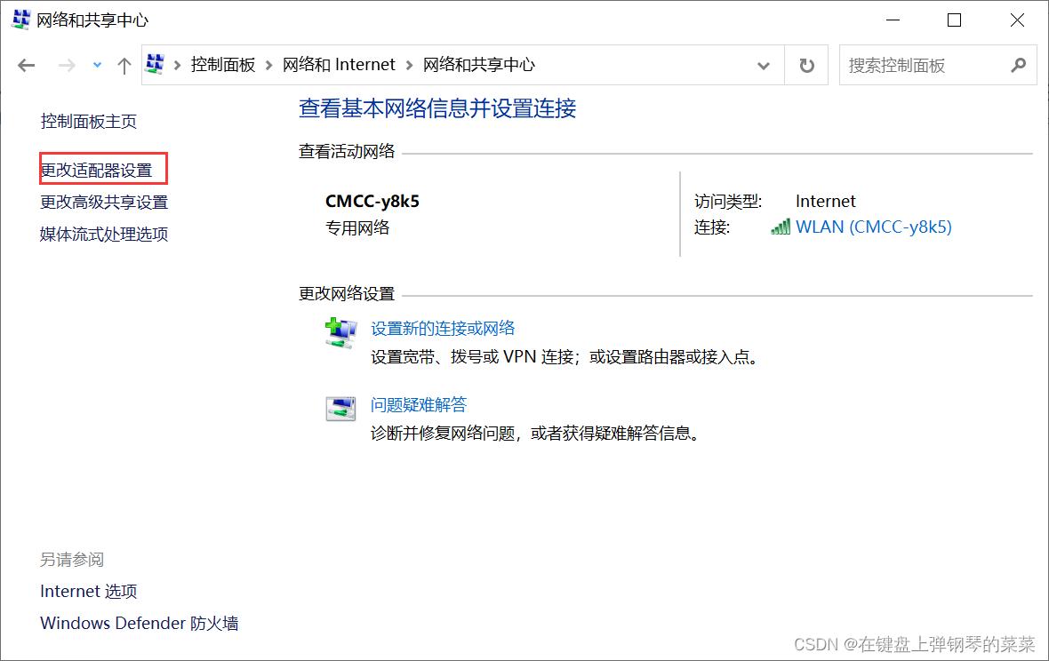Expand the recent pages dropdown next to back arrow

(96, 64)
